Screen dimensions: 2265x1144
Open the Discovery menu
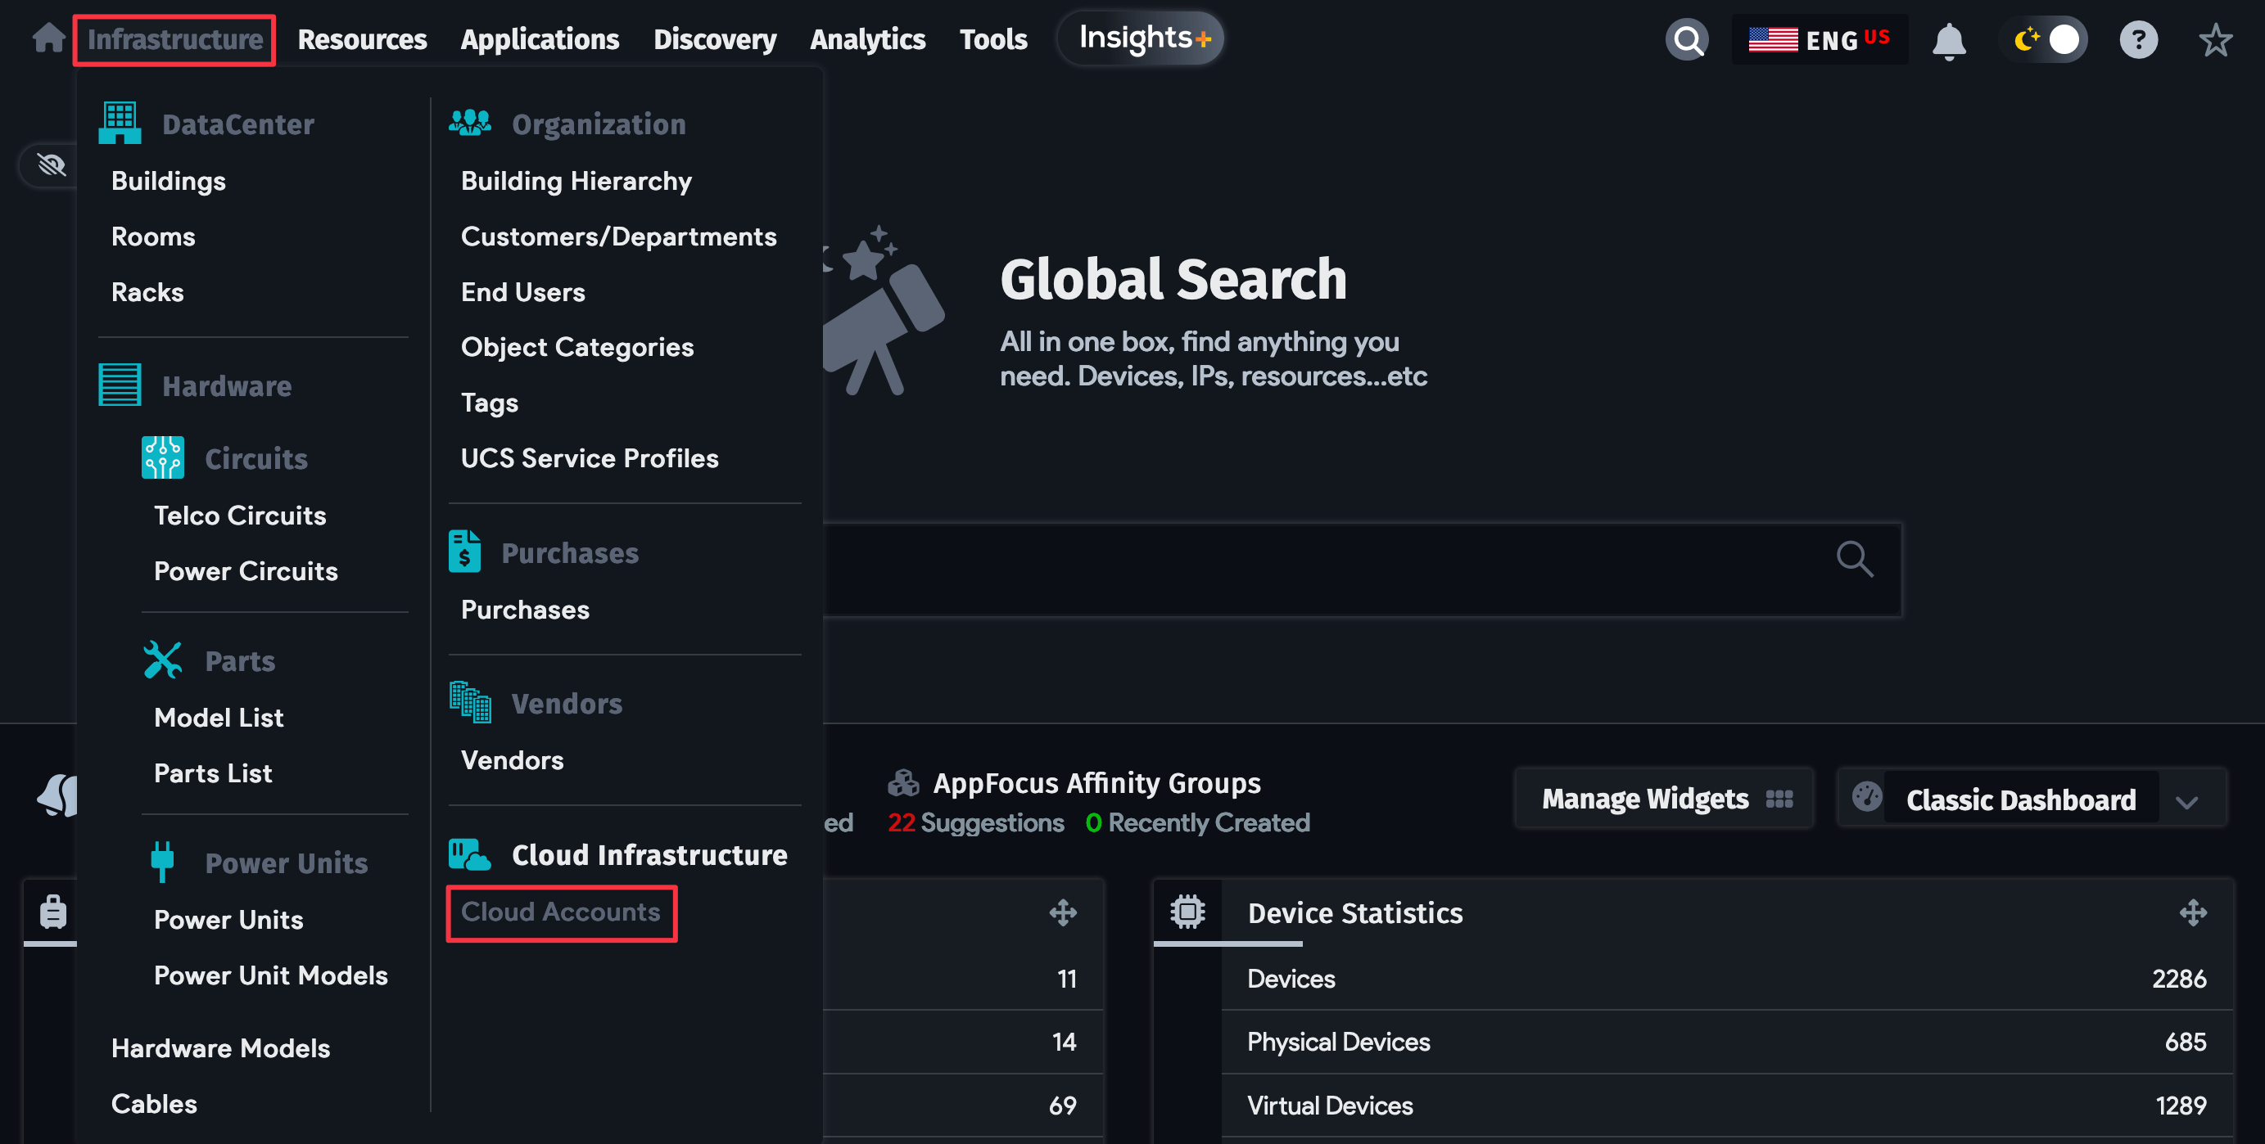click(x=715, y=38)
